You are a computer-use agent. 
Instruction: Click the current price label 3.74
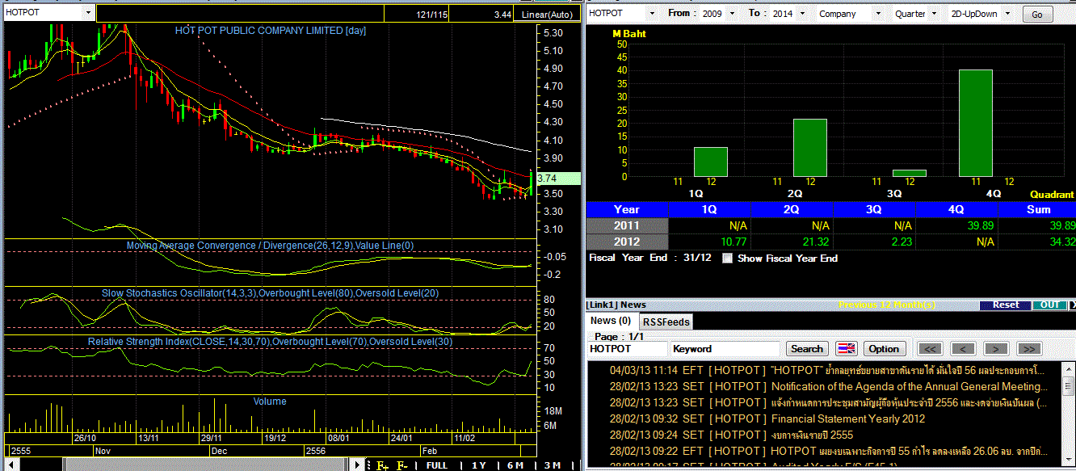tap(558, 179)
